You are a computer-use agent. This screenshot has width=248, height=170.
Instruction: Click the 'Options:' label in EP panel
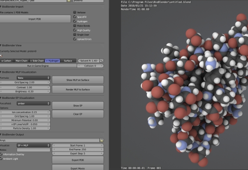[x=4, y=108]
